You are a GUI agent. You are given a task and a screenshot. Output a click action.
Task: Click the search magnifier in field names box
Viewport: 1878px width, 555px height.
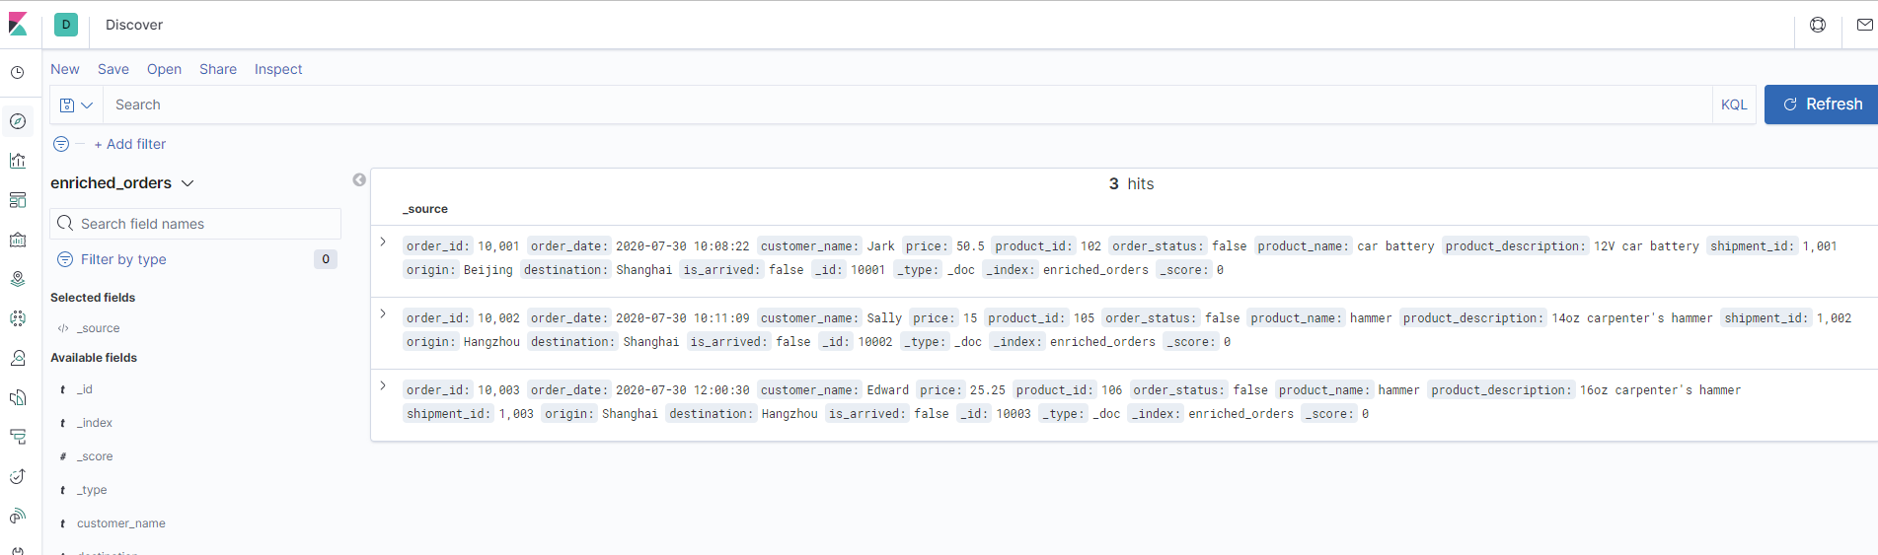(65, 224)
